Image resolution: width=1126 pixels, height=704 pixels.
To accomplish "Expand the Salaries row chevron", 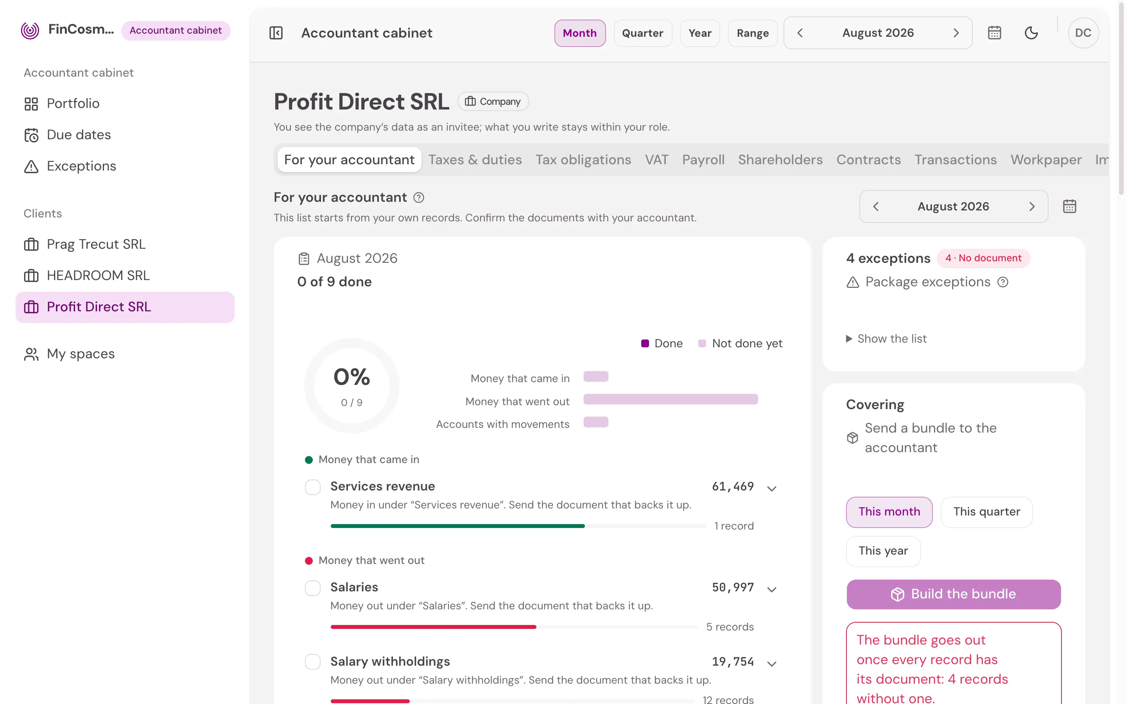I will point(772,590).
